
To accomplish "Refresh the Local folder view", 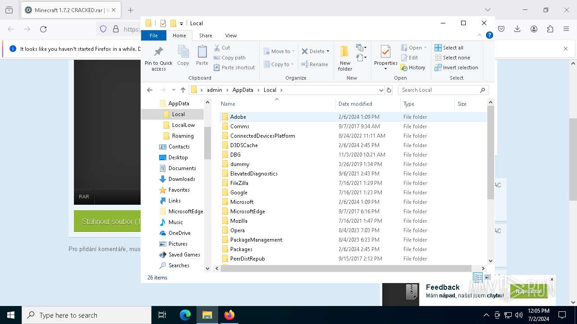I will coord(389,90).
